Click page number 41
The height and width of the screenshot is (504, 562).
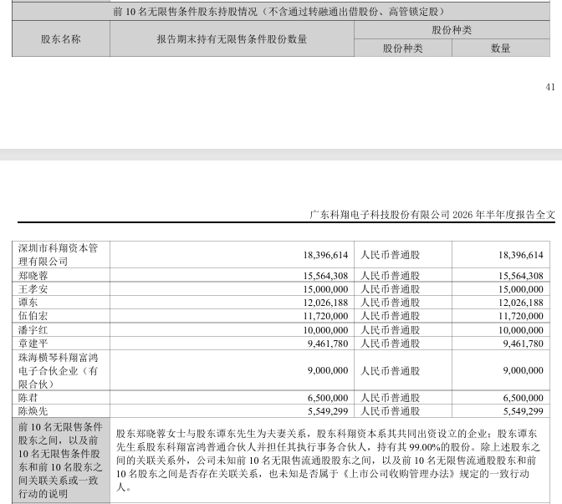pyautogui.click(x=550, y=87)
